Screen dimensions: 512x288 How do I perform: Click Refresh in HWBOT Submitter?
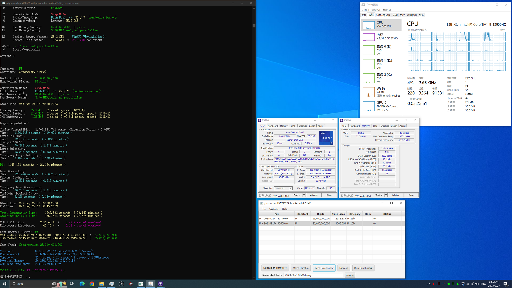pos(344,268)
